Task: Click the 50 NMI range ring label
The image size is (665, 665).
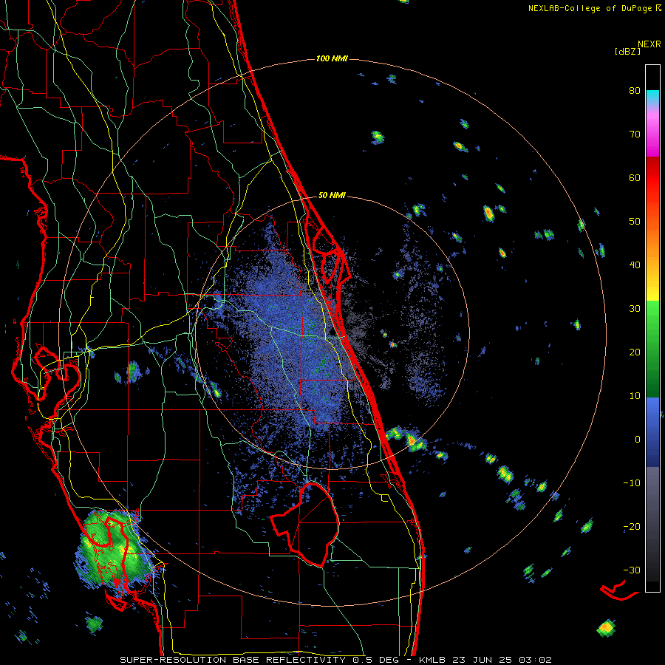Action: click(x=332, y=196)
